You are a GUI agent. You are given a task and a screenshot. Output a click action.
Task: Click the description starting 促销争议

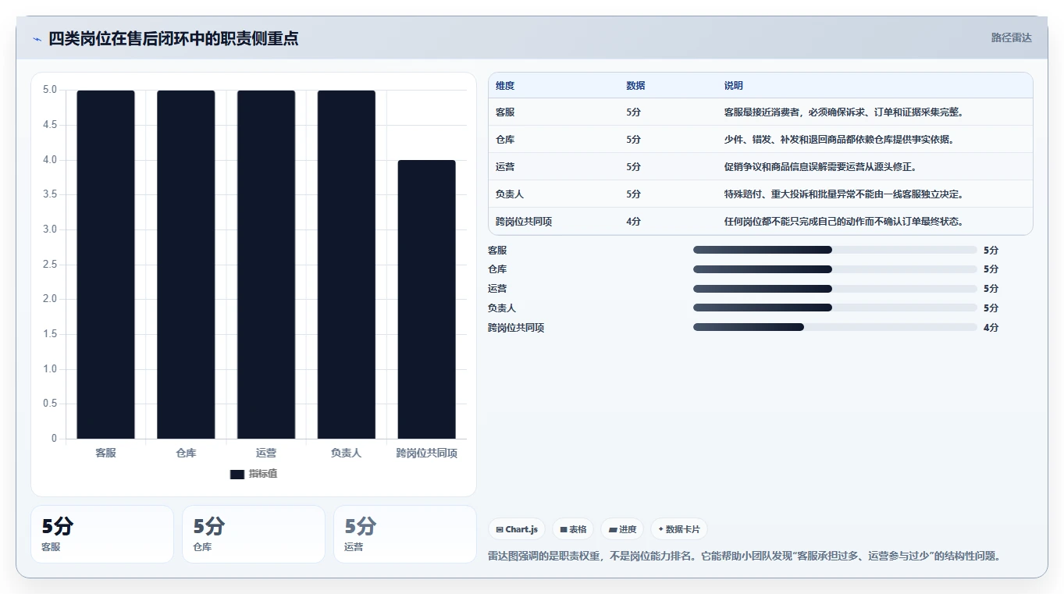(x=820, y=167)
